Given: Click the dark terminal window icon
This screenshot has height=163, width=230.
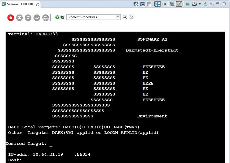Looking at the screenshot, I should pyautogui.click(x=142, y=4).
